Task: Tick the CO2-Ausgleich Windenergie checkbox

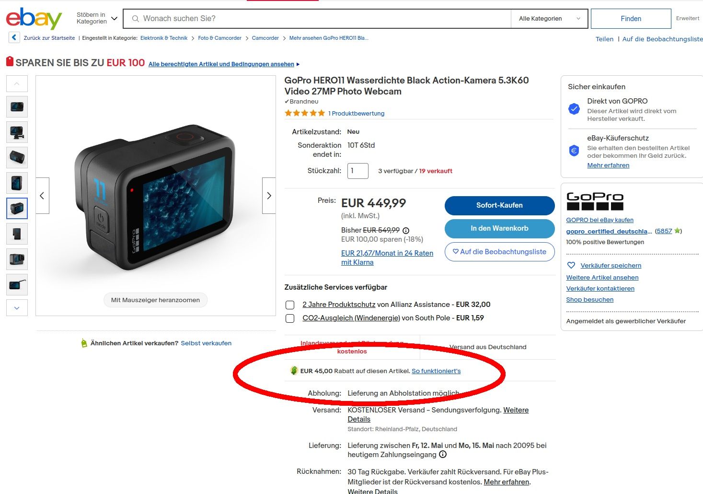Action: coord(290,318)
